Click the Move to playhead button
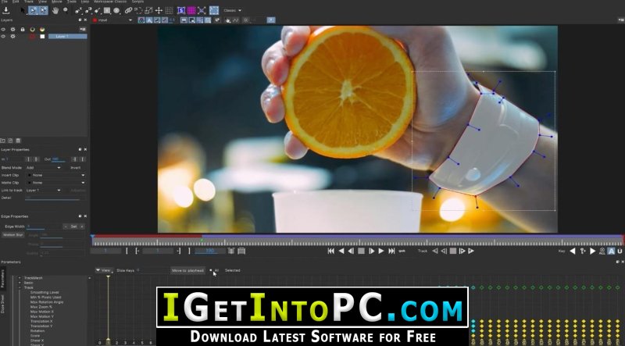This screenshot has width=625, height=346. 187,270
